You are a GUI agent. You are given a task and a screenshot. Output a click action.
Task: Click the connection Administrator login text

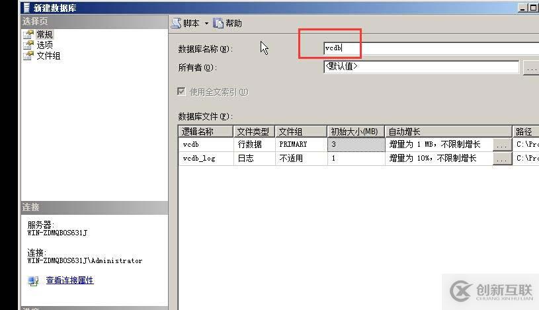(x=85, y=261)
